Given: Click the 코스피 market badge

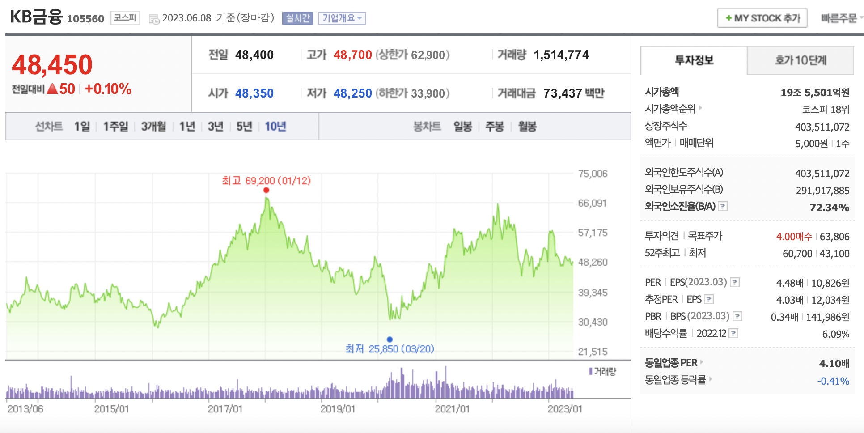Looking at the screenshot, I should 125,18.
